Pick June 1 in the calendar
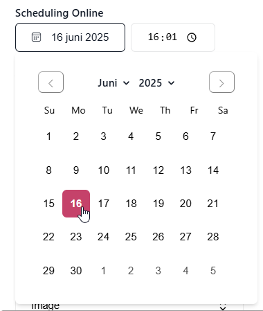The height and width of the screenshot is (311, 263). [x=48, y=136]
